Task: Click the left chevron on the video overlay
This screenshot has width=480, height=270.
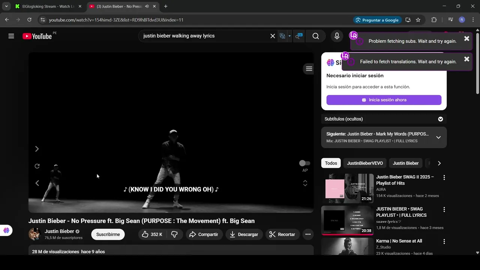Action: point(37,183)
